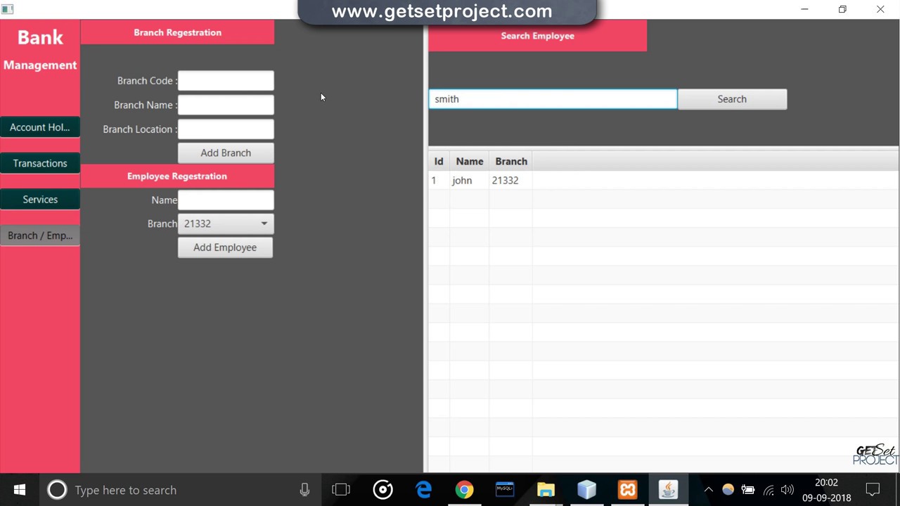
Task: Click the Add Employee button
Action: pyautogui.click(x=225, y=247)
